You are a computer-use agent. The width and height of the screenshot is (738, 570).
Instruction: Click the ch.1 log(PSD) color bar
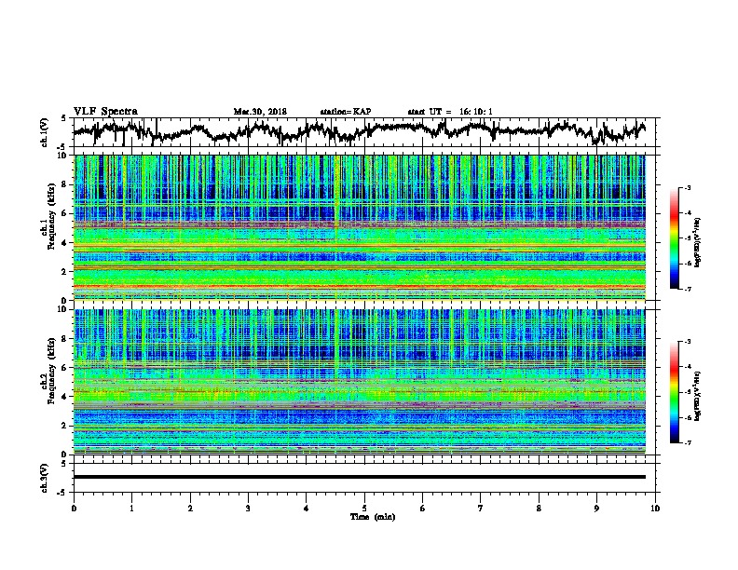tap(674, 238)
